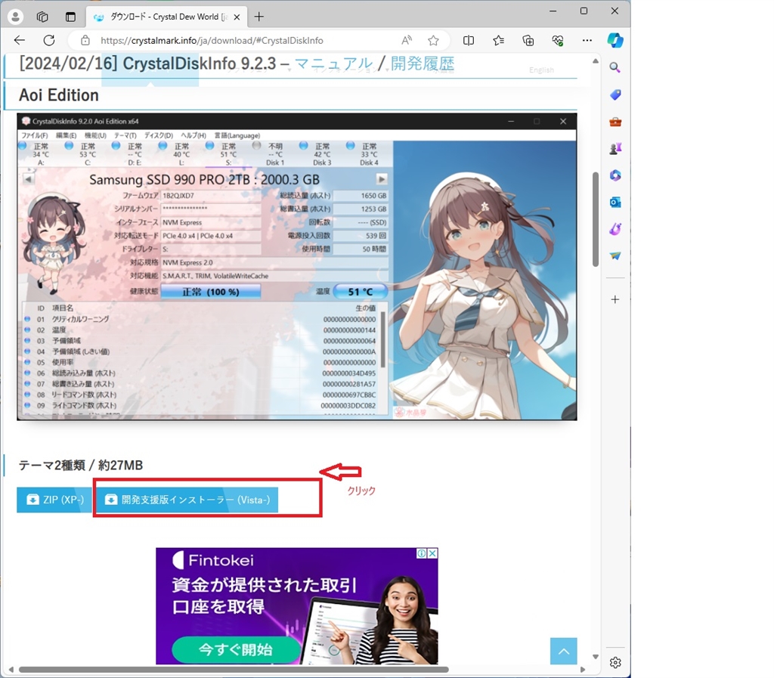
Task: Download the ZIP (XP-) package
Action: tap(54, 500)
